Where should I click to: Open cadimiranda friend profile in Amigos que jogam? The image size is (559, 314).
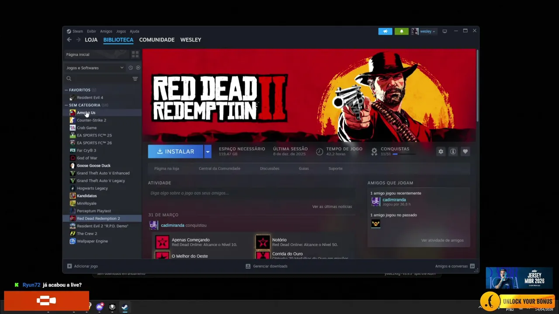(394, 200)
